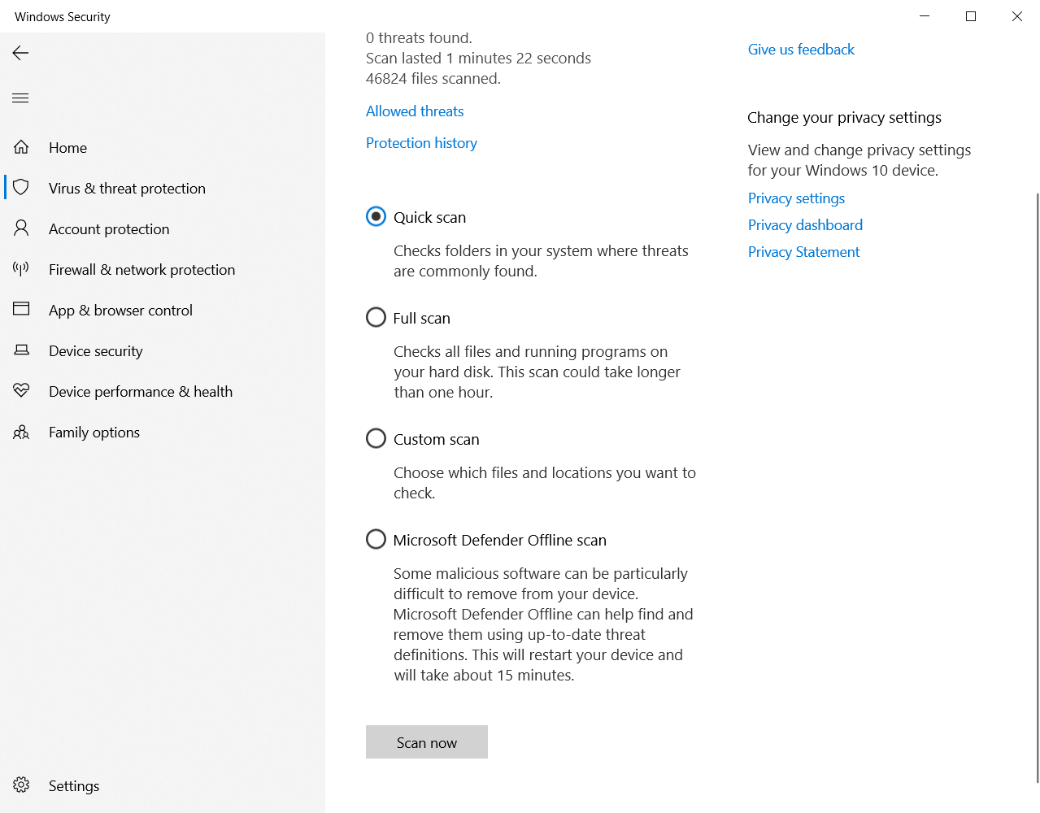Select Microsoft Defender Offline scan option
The height and width of the screenshot is (813, 1040).
point(376,539)
